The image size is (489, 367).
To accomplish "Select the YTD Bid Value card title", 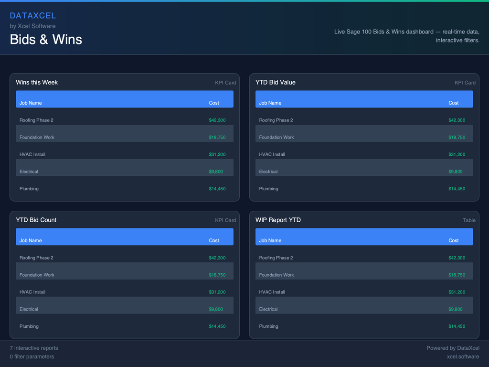I will (x=275, y=82).
